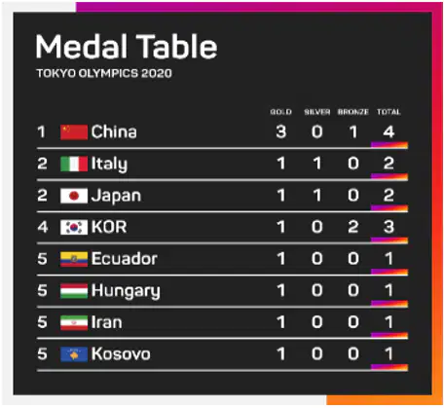Click the gradient bar under Kosovo's total
This screenshot has height=408, width=444.
tap(389, 367)
